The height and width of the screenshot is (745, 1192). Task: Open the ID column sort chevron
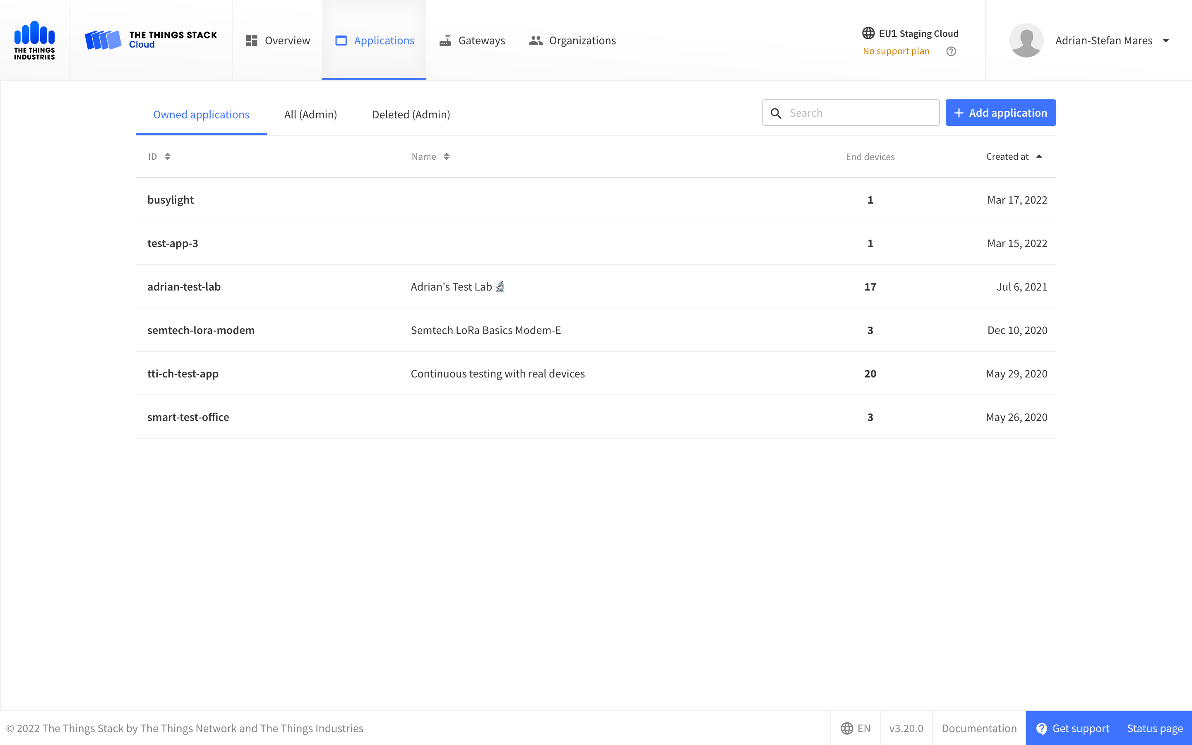point(167,156)
